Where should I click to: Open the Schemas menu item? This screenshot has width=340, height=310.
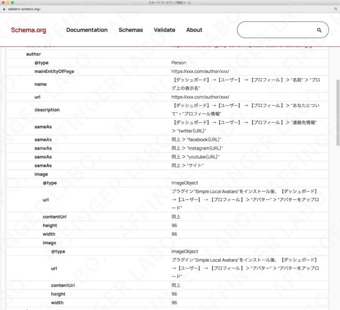(x=131, y=30)
